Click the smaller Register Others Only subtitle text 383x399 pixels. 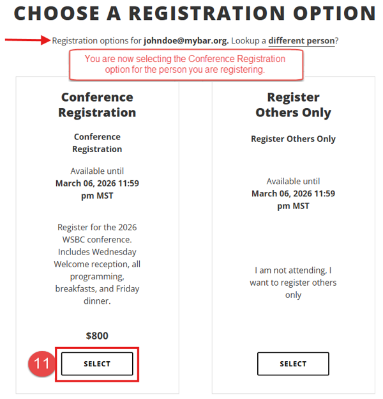click(x=293, y=139)
